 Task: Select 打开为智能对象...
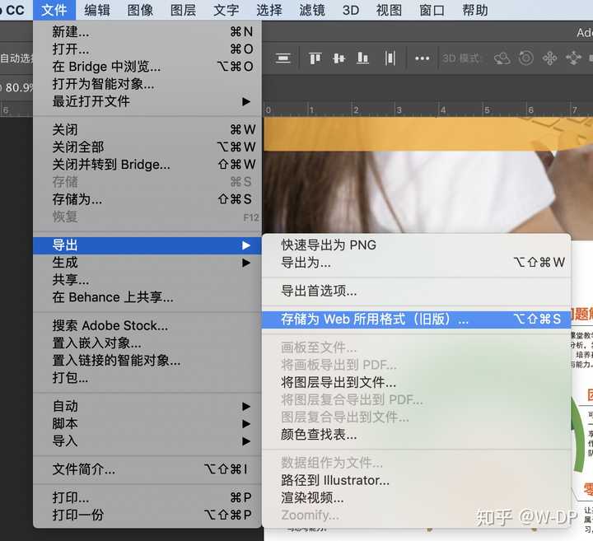coord(147,84)
